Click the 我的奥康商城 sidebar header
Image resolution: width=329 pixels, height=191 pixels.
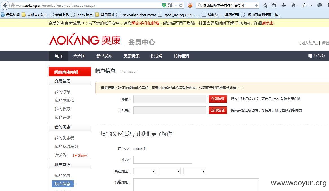(70, 72)
